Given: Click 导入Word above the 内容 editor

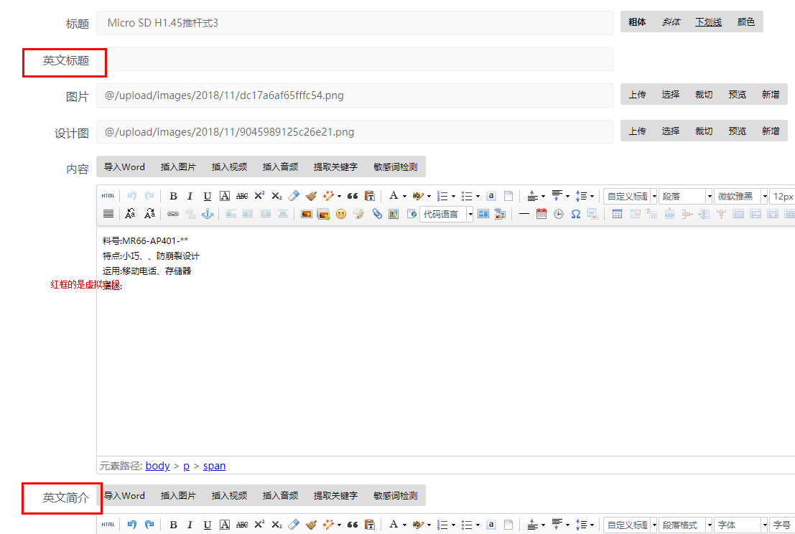Looking at the screenshot, I should tap(124, 167).
